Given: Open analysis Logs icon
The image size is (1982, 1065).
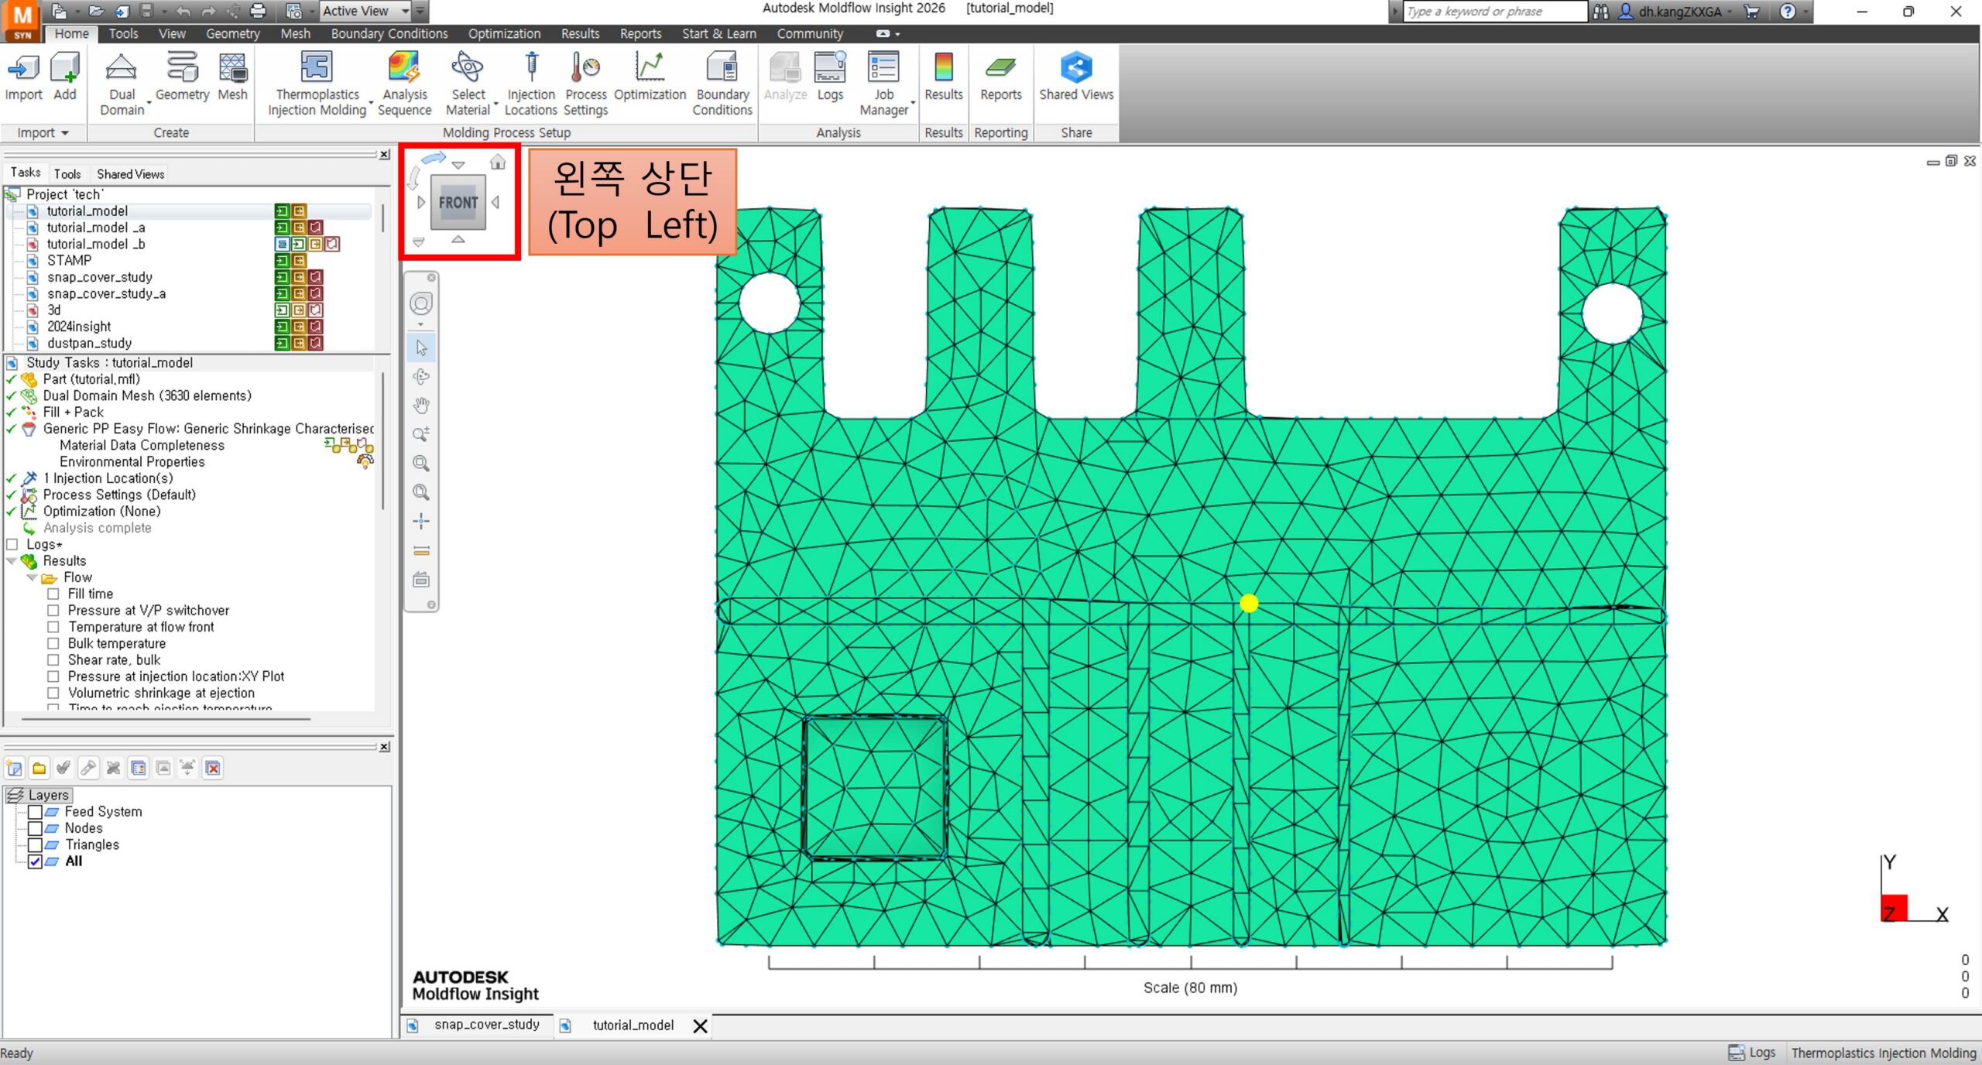Looking at the screenshot, I should point(830,68).
